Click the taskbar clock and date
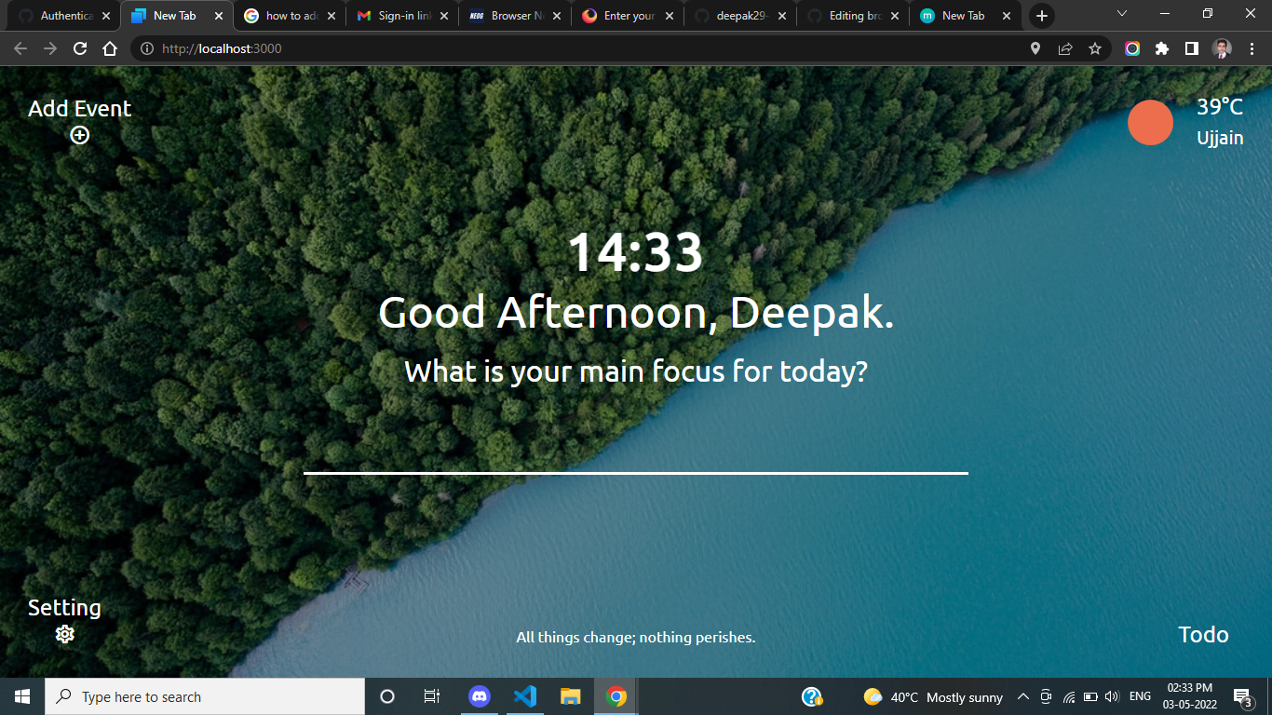 (1189, 696)
